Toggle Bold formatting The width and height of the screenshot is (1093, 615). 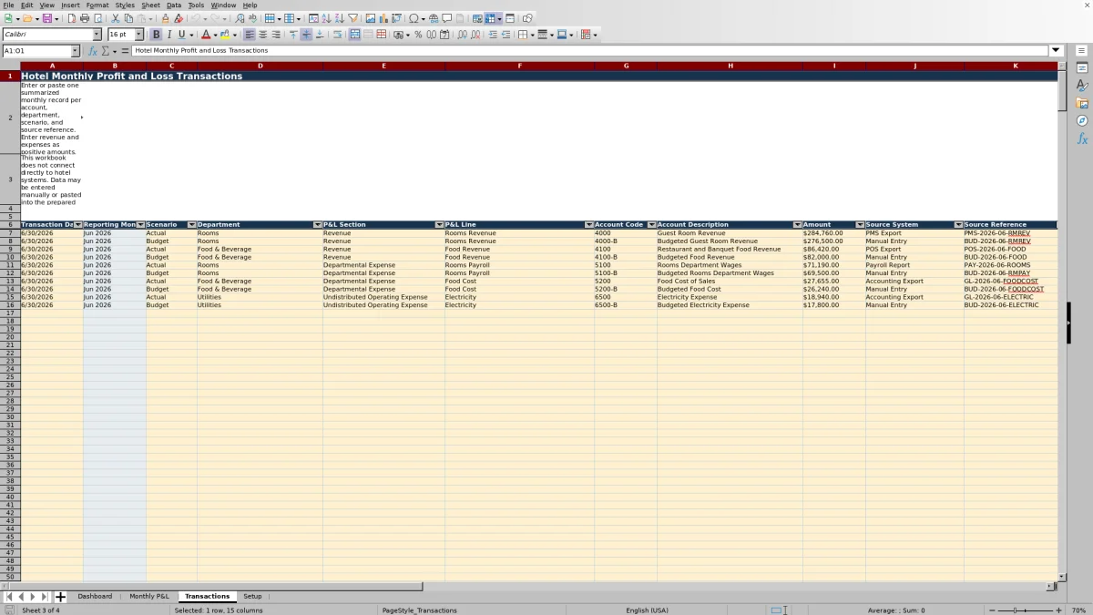[x=156, y=35]
